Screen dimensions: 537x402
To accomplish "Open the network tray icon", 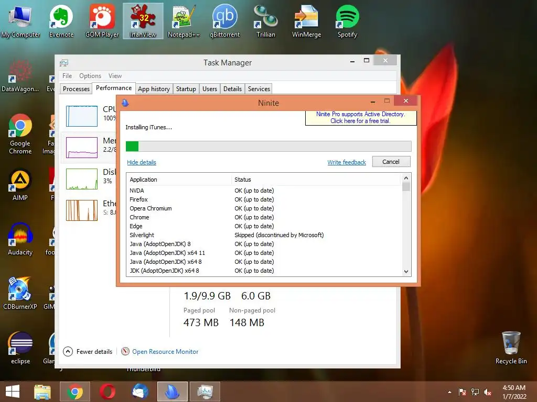I will click(475, 392).
